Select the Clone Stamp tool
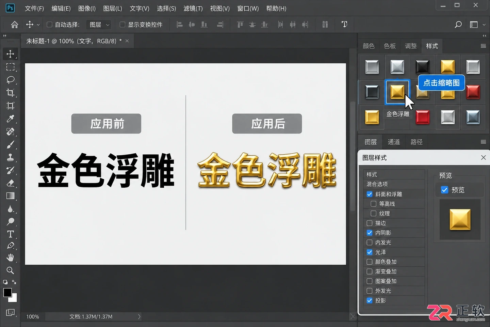The image size is (490, 327). tap(11, 157)
